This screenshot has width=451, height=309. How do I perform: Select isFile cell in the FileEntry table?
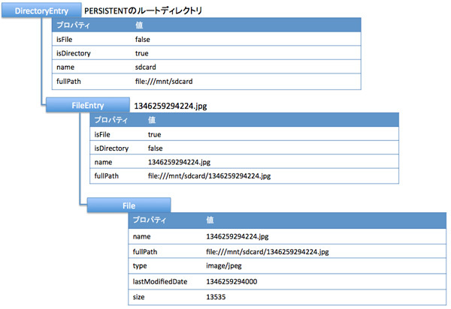click(x=102, y=134)
